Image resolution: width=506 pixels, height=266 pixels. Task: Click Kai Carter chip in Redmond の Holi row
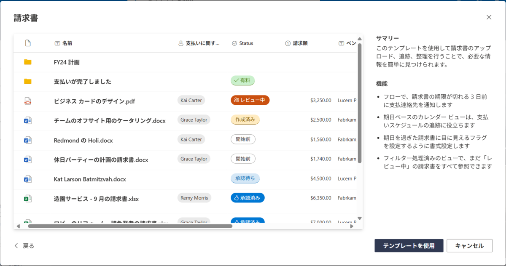click(191, 139)
